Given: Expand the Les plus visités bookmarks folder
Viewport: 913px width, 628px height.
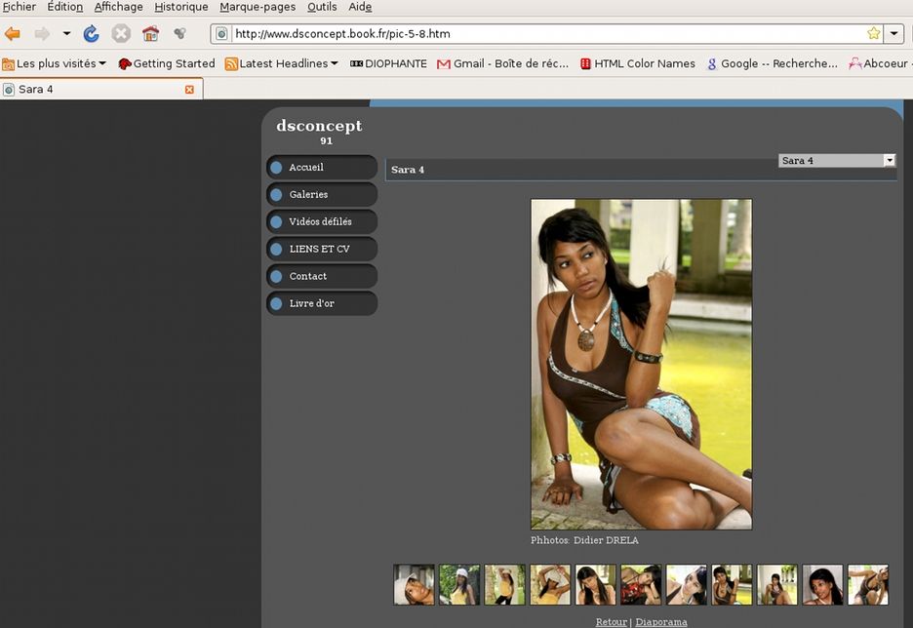Looking at the screenshot, I should pyautogui.click(x=55, y=63).
